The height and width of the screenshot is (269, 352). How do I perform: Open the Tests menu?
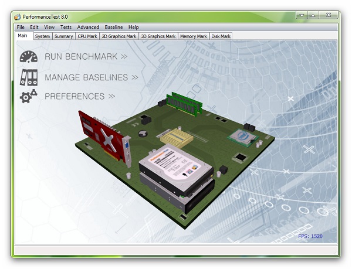tap(66, 27)
